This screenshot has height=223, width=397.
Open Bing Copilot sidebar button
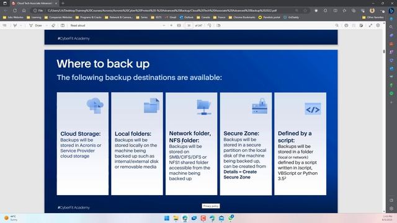click(391, 11)
